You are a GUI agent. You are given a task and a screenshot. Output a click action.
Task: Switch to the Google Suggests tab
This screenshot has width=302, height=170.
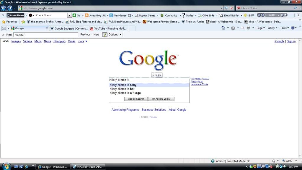point(70,28)
